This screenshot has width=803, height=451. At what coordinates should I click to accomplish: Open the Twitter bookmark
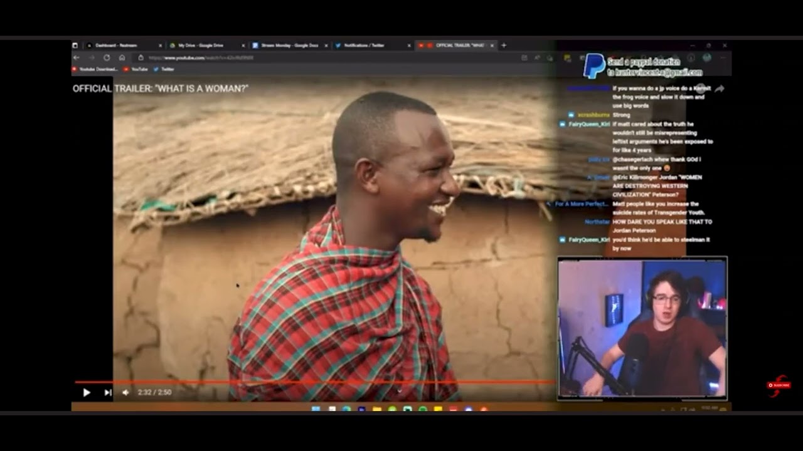click(x=164, y=69)
